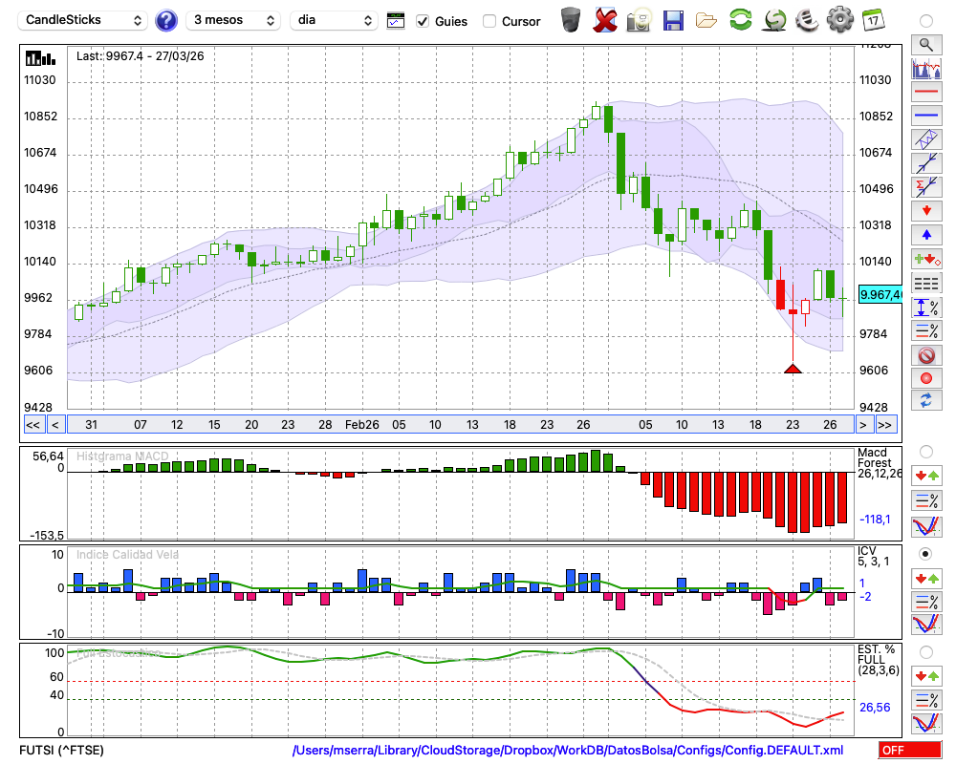Click the Config.DEFAULT.xml file path link

click(x=568, y=750)
